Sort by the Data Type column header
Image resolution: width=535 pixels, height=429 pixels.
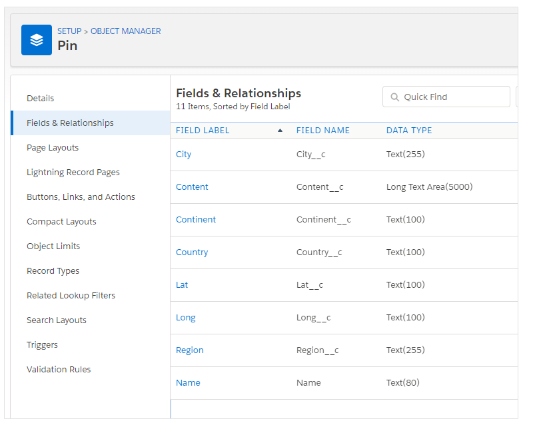click(x=409, y=131)
